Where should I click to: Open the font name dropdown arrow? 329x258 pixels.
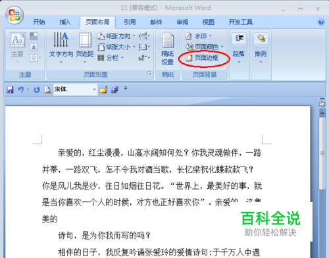[94, 90]
